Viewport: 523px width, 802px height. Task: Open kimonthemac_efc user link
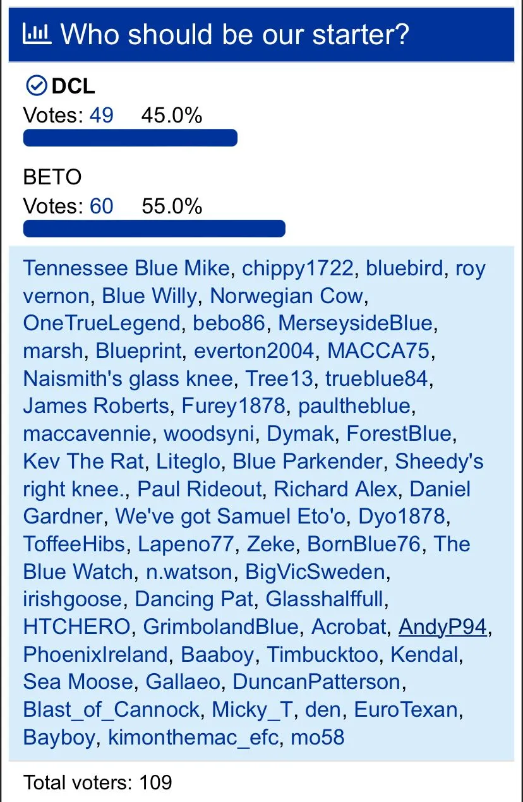coord(193,738)
